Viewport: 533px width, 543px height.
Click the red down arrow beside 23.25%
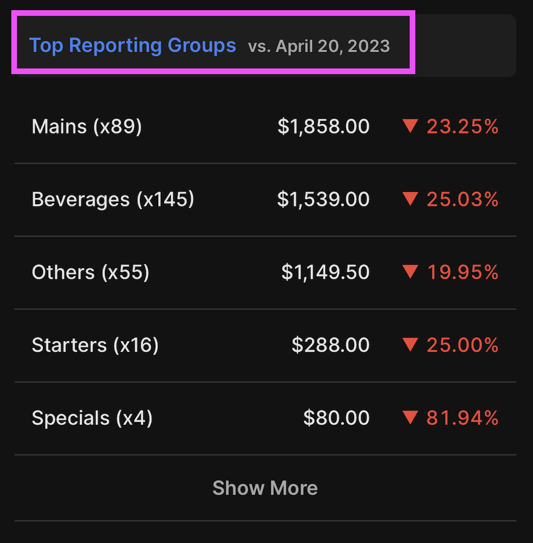click(x=410, y=126)
